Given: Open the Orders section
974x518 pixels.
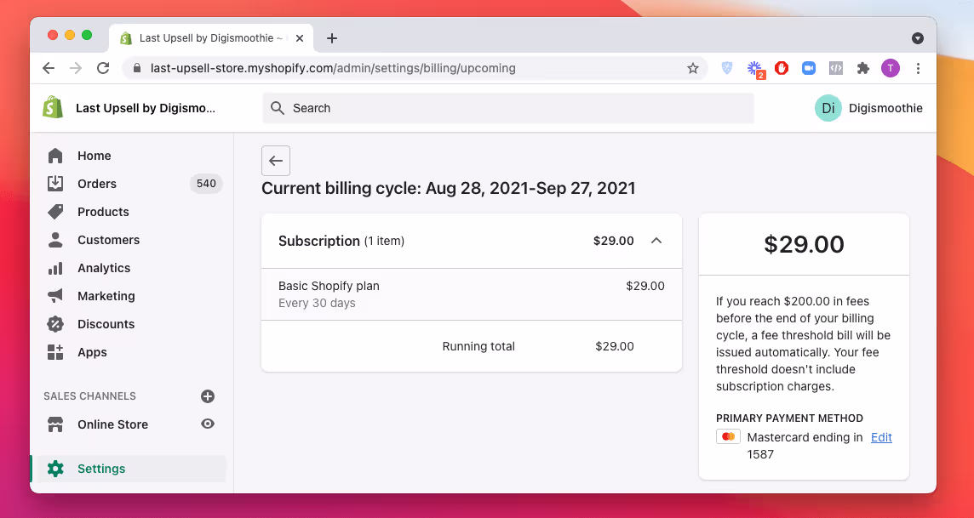Looking at the screenshot, I should [97, 184].
